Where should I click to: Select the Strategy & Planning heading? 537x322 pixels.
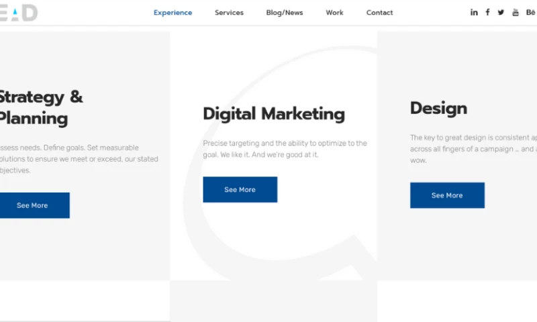40,108
